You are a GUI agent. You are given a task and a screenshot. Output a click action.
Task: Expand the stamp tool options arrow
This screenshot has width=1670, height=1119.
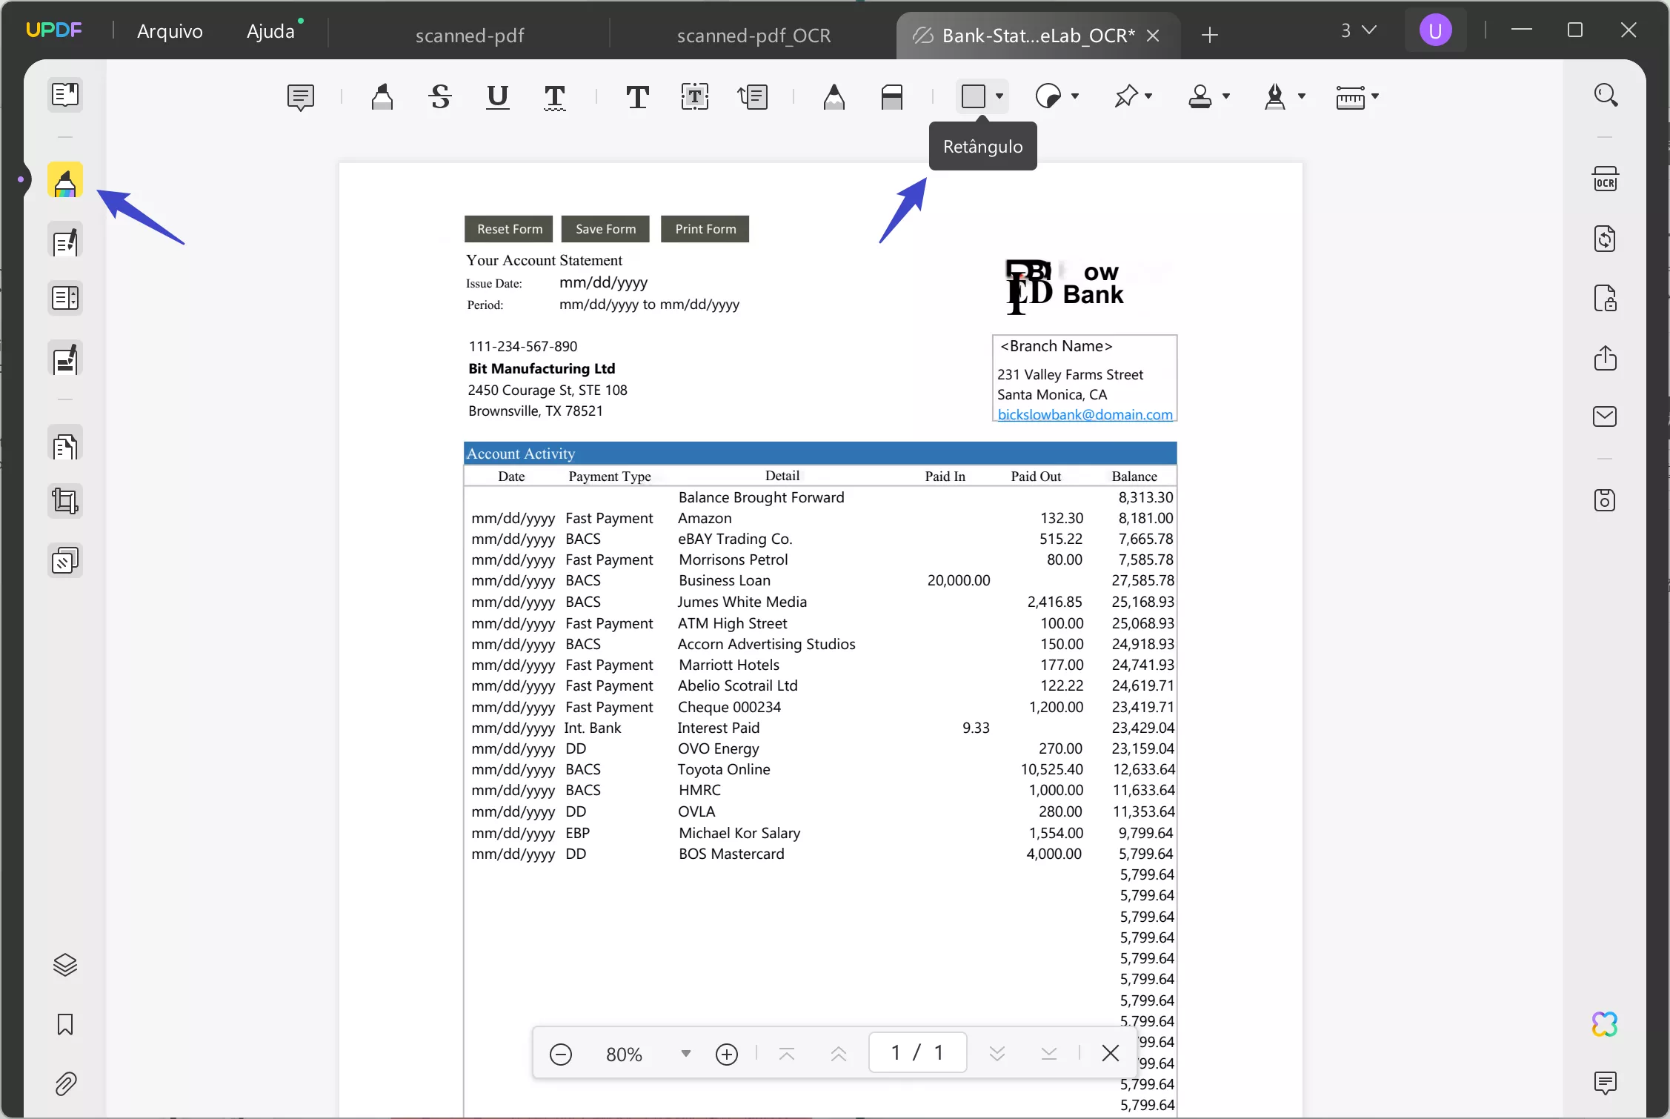click(1226, 96)
